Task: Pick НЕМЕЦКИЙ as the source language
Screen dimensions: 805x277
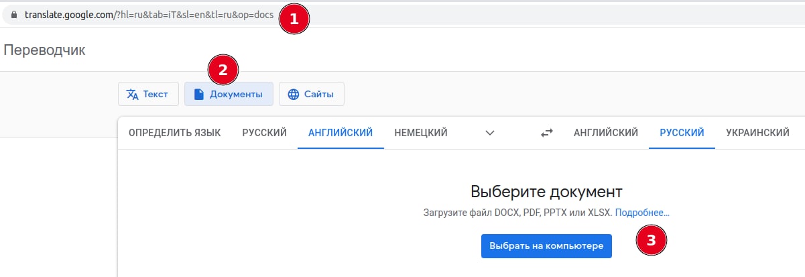Action: (421, 133)
